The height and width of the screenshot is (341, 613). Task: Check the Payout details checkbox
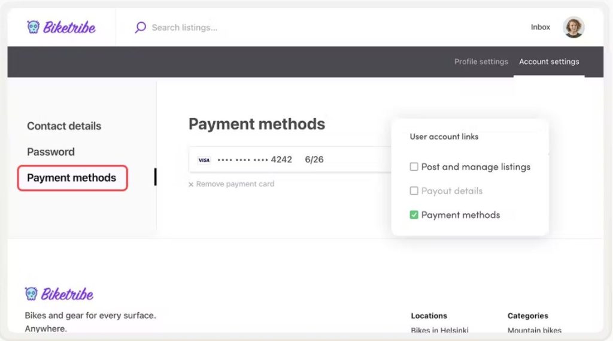point(414,191)
